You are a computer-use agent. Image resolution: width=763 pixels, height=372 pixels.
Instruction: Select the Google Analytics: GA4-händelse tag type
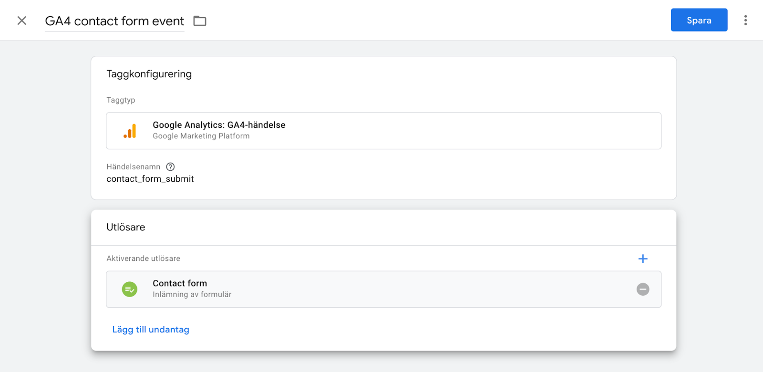click(219, 125)
